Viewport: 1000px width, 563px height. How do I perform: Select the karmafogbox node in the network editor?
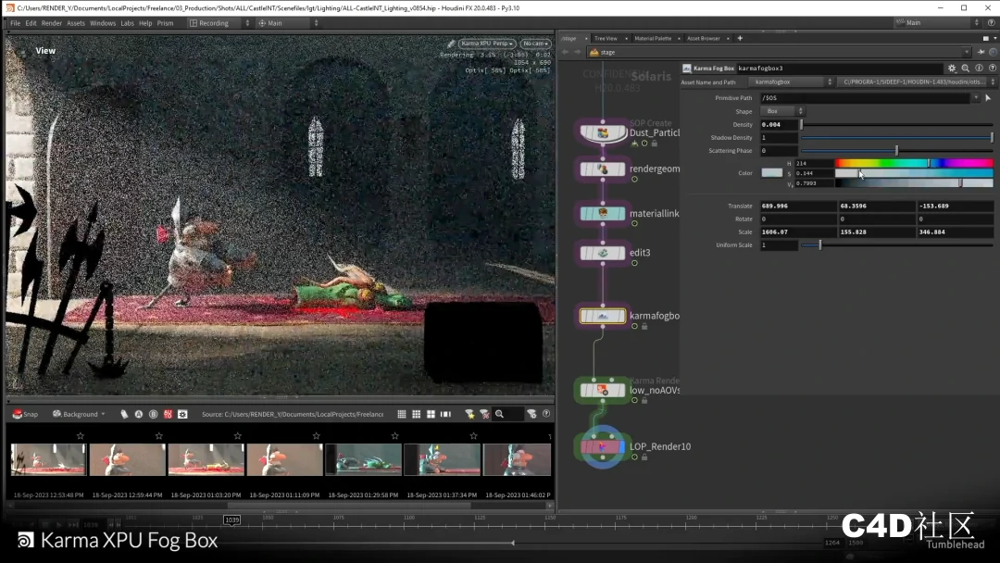pos(602,315)
